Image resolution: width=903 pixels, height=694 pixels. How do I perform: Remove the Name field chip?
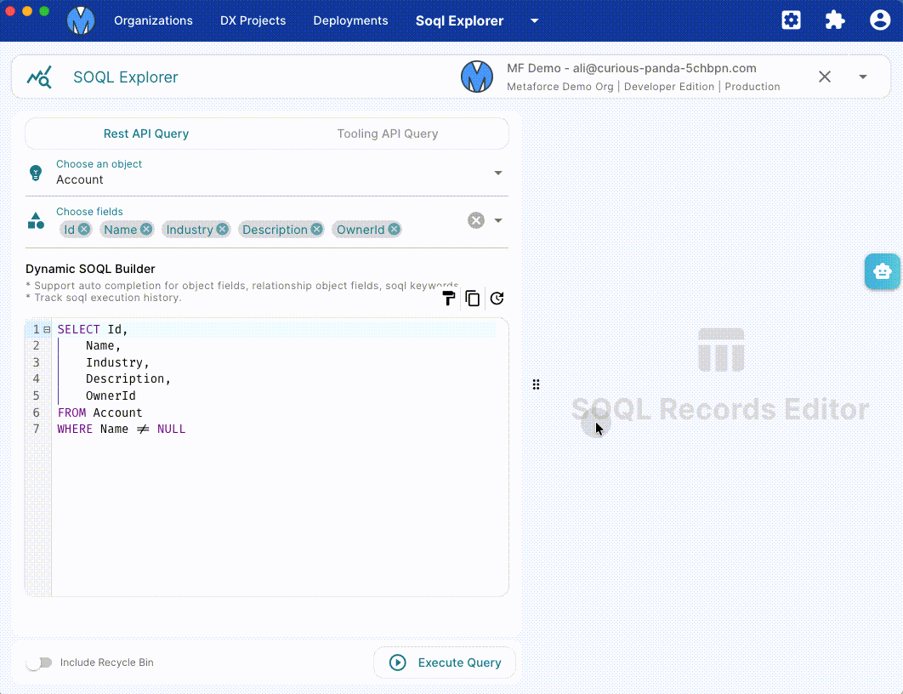tap(146, 230)
